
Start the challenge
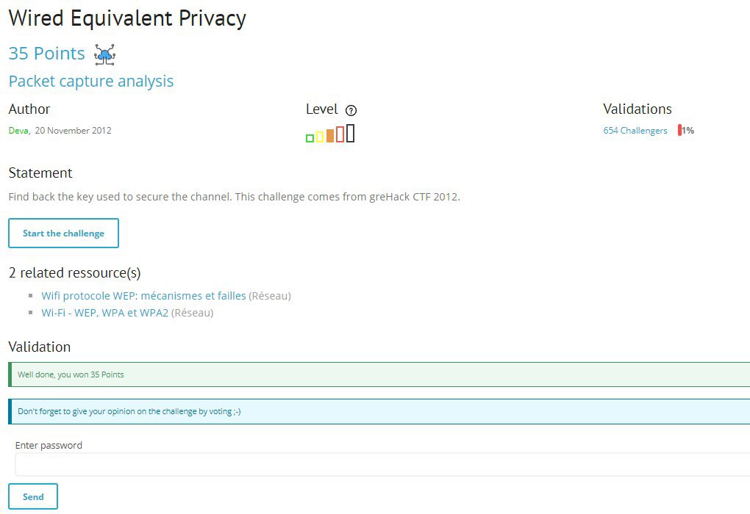pos(64,233)
